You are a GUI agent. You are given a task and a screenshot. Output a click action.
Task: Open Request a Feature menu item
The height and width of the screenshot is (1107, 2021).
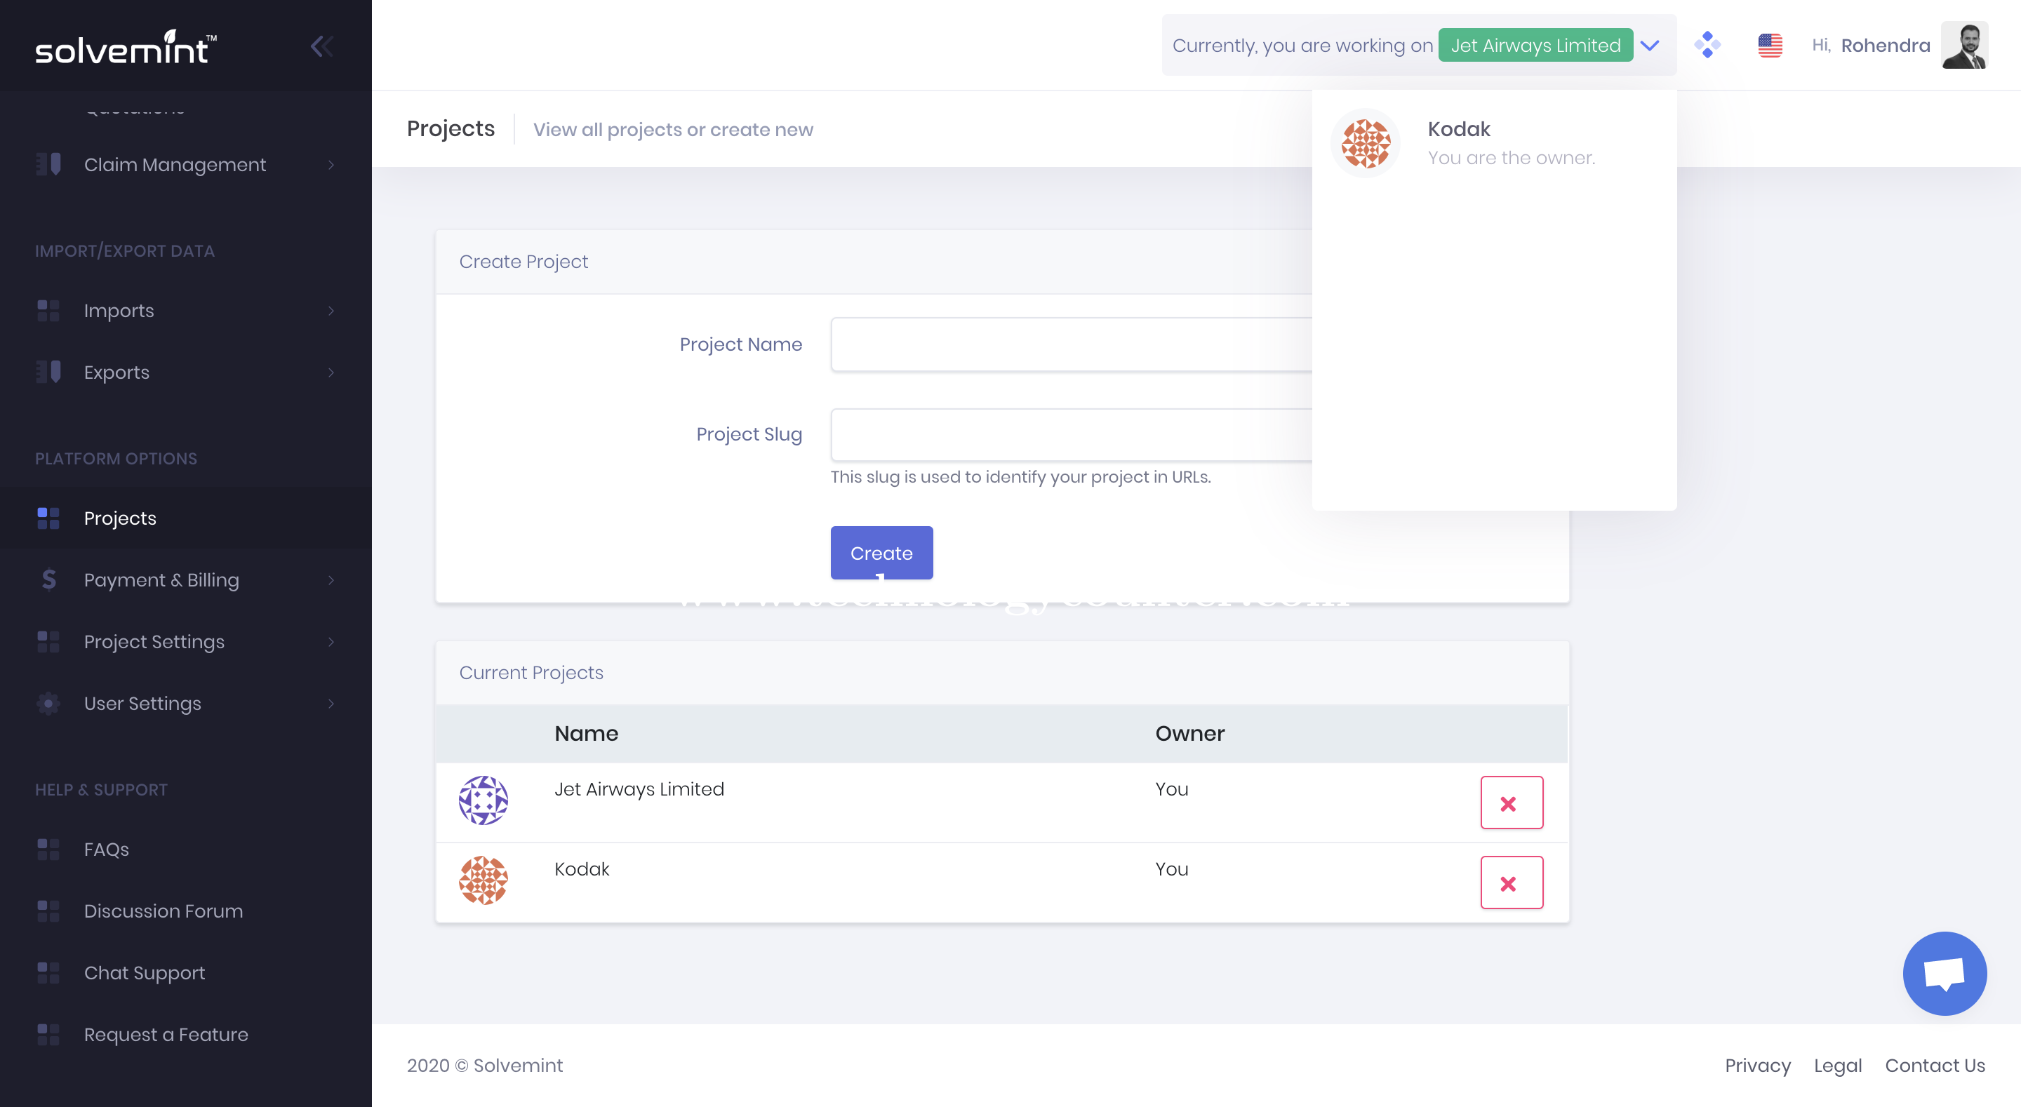click(186, 1034)
